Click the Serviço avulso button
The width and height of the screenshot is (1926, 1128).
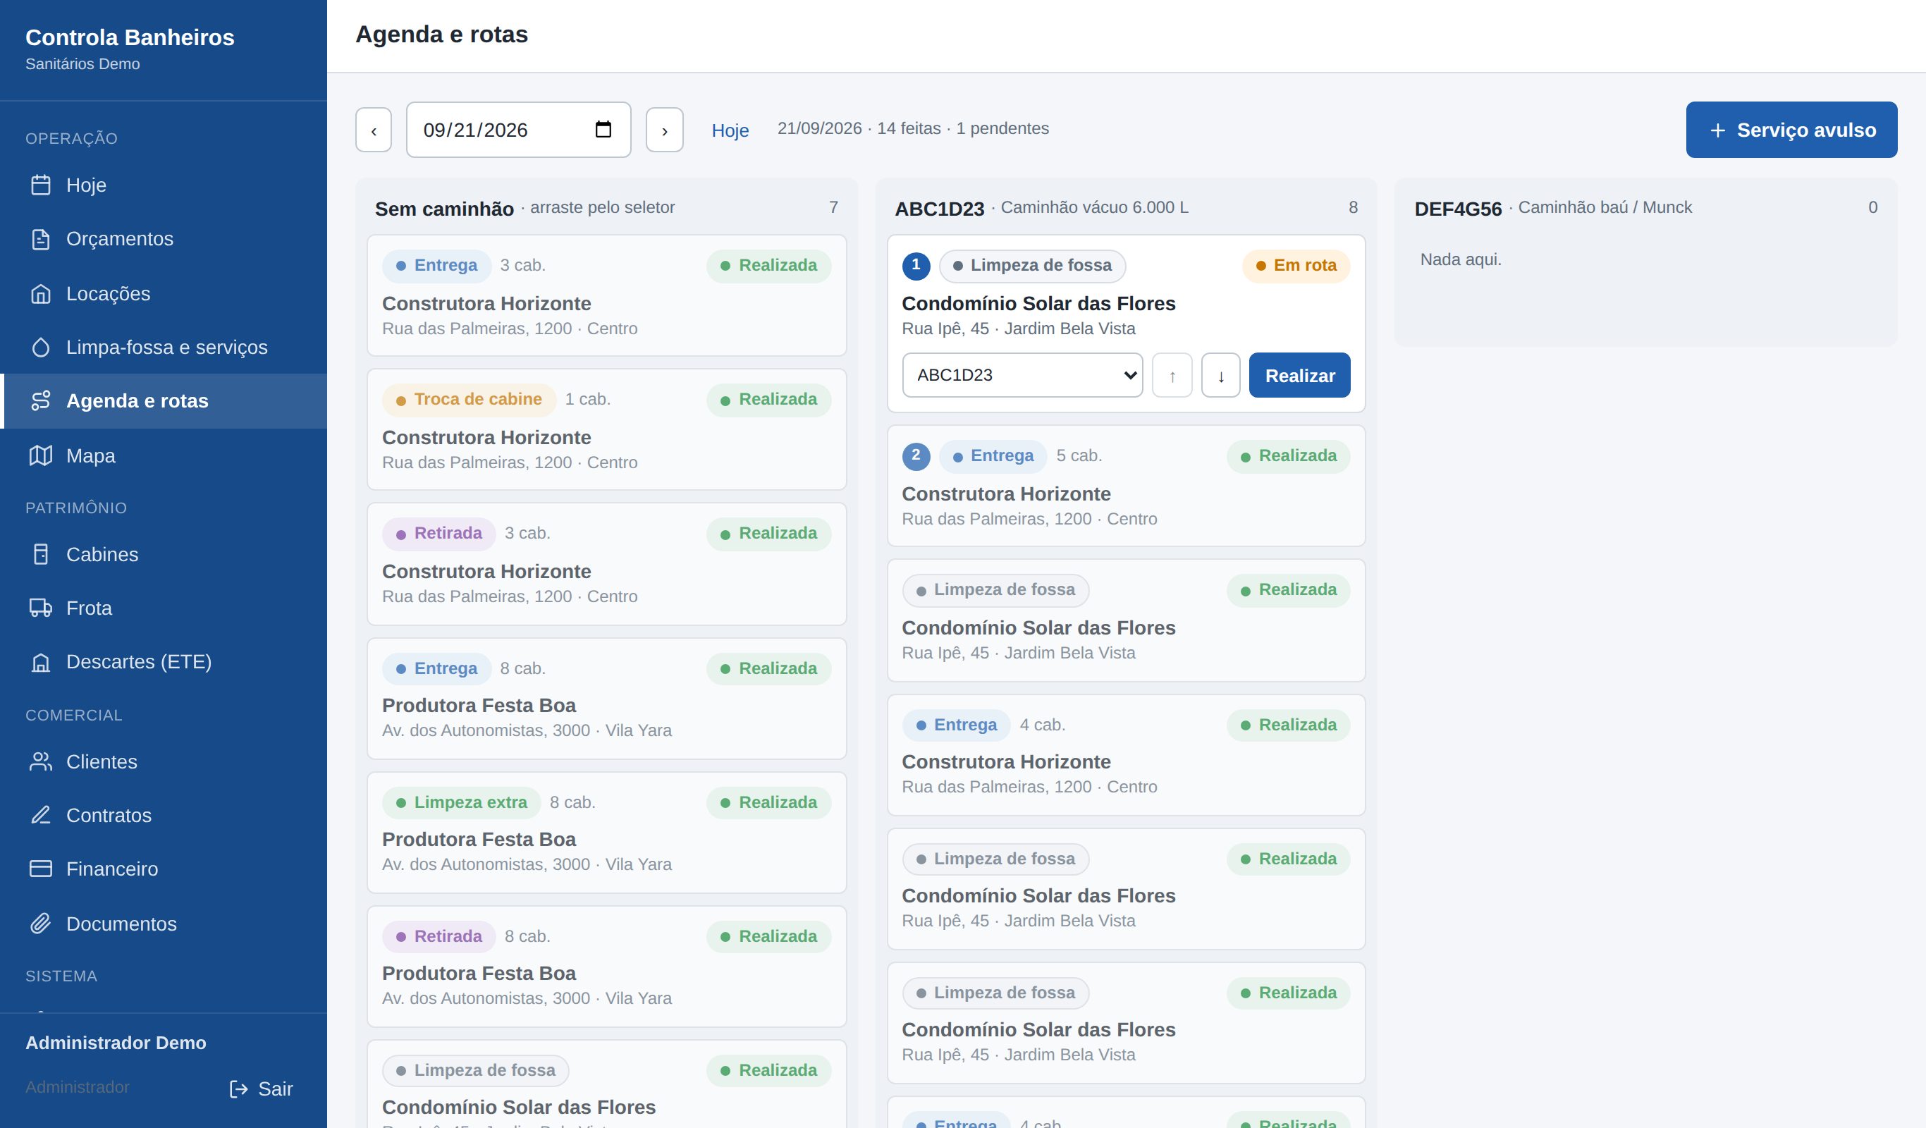coord(1791,130)
